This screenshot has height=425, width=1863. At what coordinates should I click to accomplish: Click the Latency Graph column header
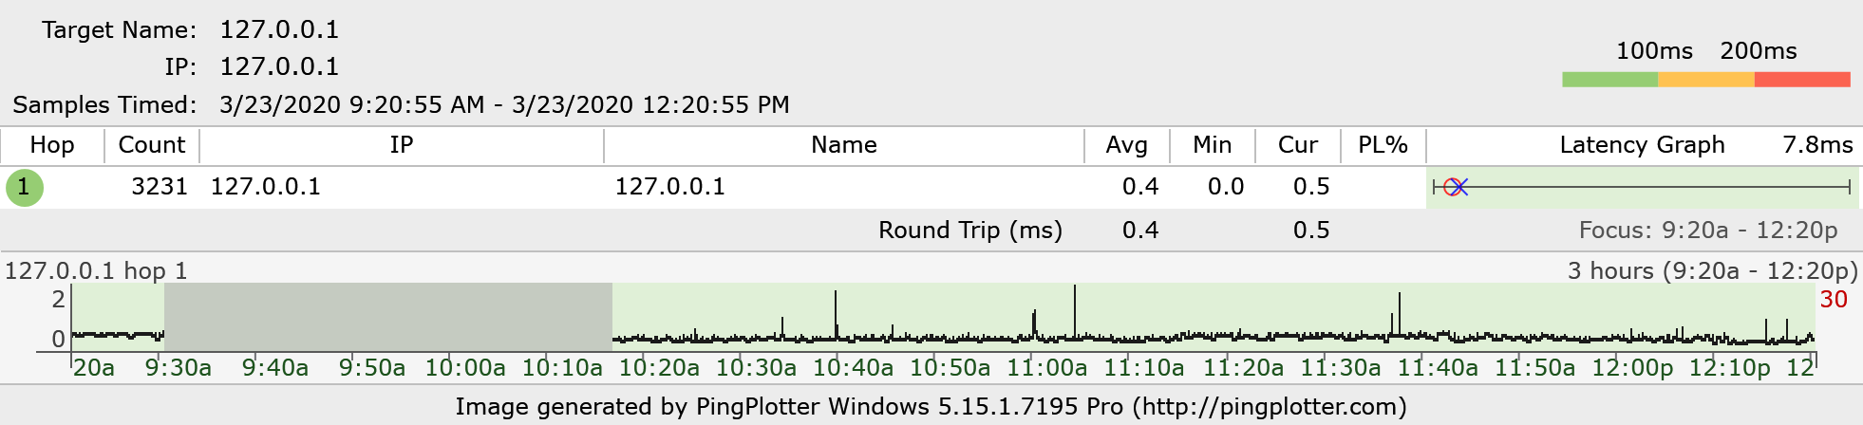click(1642, 145)
